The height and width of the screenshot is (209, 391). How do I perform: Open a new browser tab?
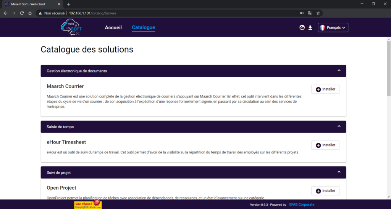point(69,4)
